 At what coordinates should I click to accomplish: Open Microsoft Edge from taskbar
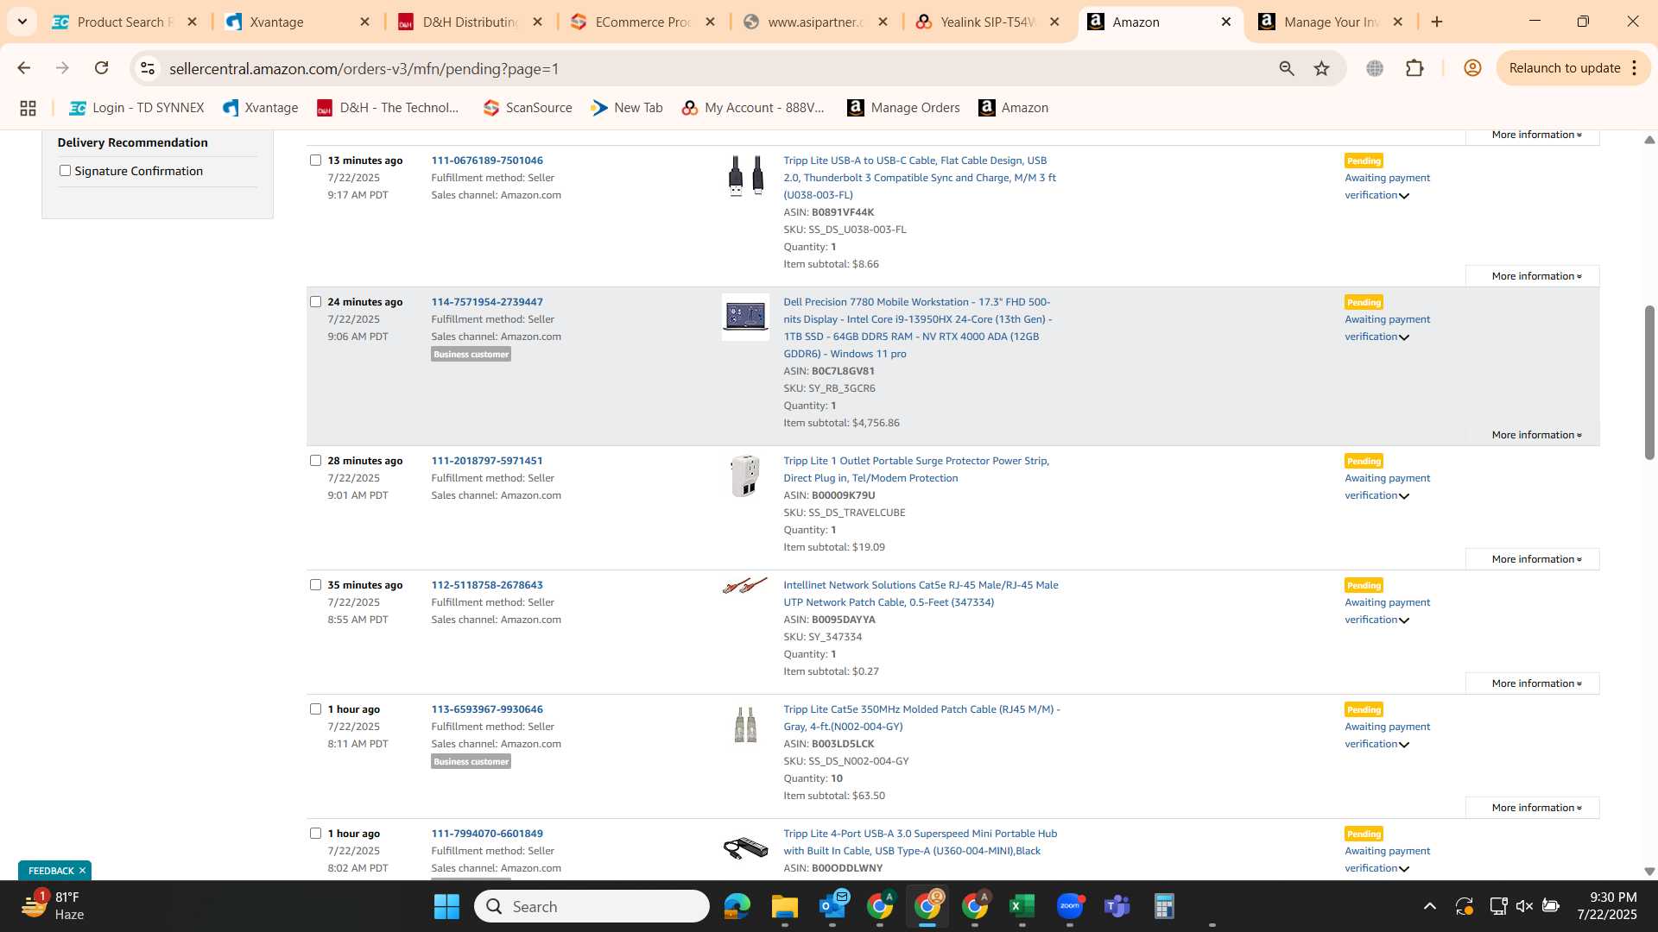737,906
